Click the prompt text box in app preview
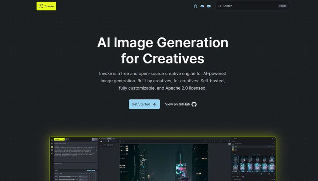This screenshot has width=318, height=181. 75,151
